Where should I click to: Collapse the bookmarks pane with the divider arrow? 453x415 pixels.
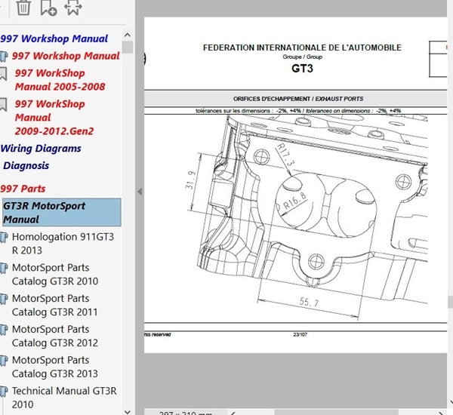click(x=140, y=192)
